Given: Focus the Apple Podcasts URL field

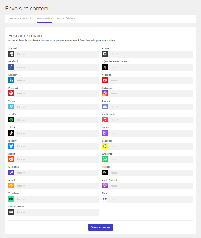Looking at the screenshot, I should (x=150, y=186).
